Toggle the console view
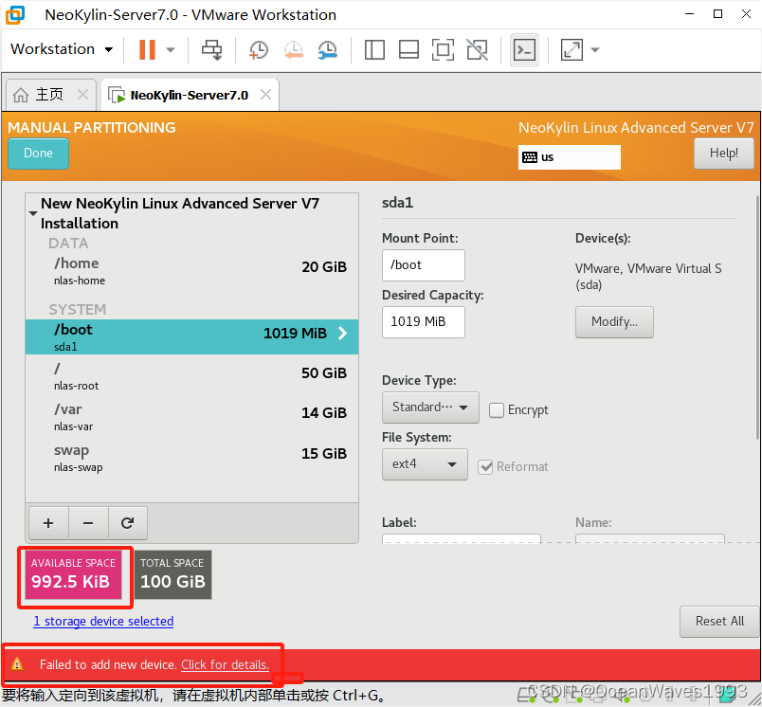Screen dimensions: 762x707 point(524,49)
